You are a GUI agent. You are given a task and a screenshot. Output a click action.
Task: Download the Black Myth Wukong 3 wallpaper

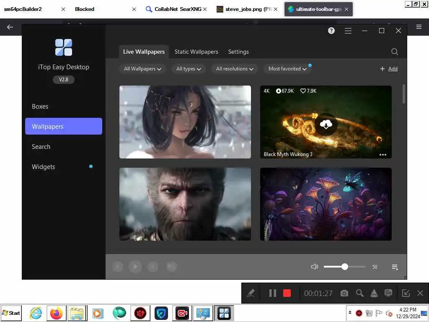[x=326, y=124]
